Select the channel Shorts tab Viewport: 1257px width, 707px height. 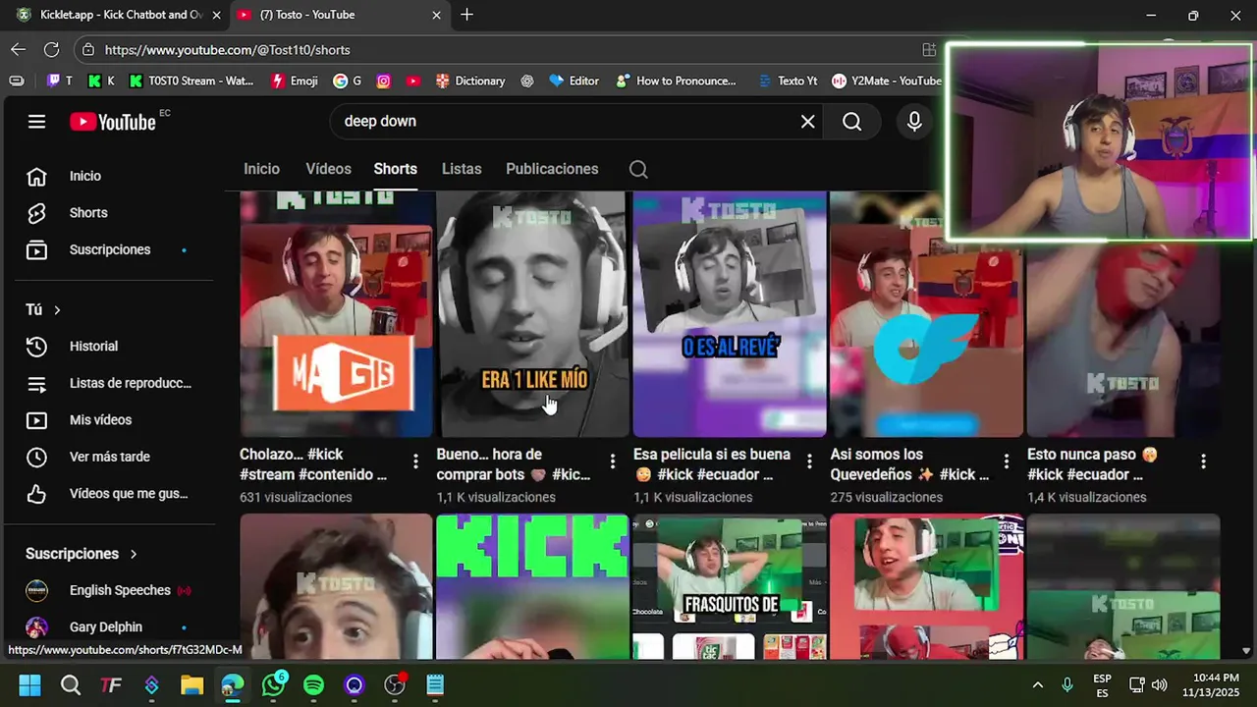pyautogui.click(x=395, y=169)
